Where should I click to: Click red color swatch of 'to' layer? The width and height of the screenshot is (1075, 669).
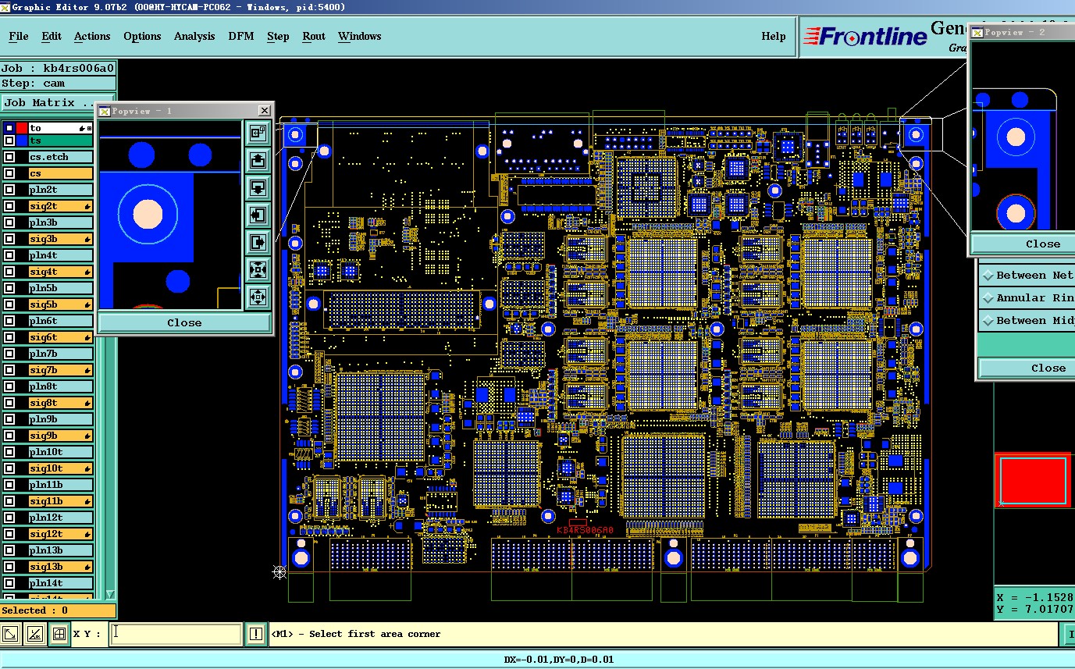[x=22, y=128]
